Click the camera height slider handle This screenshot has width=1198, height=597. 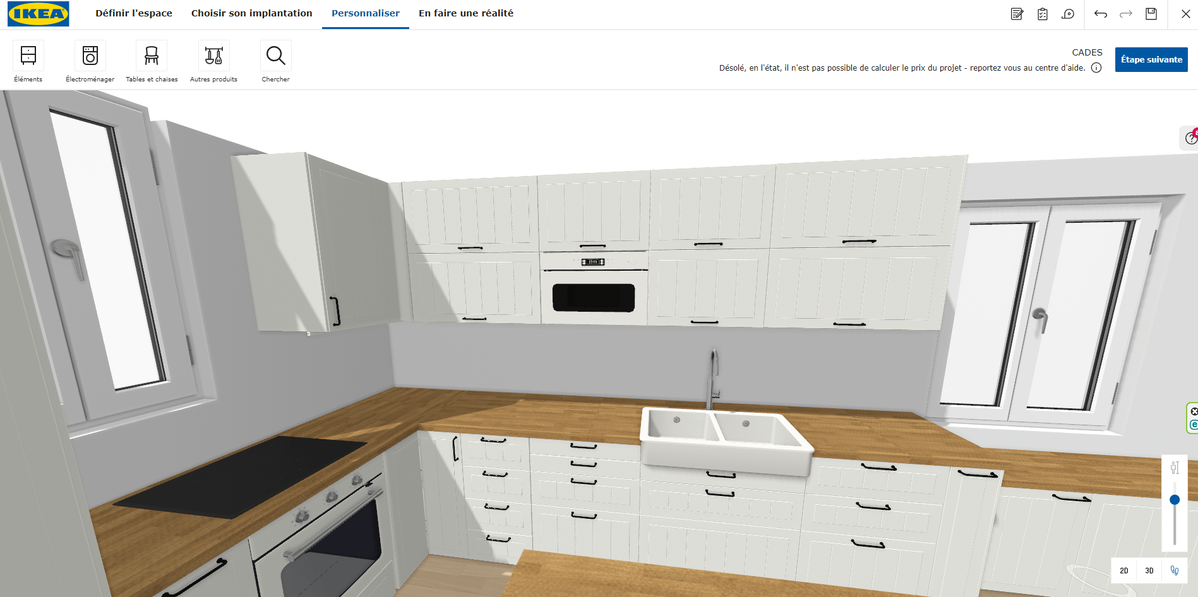(1175, 500)
